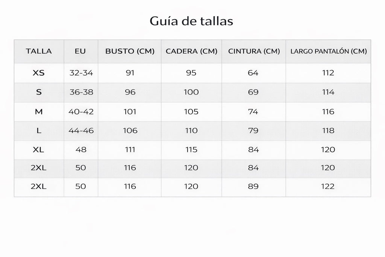Select the hip value 105 cell
Screen dimensions: 385x257
[x=191, y=111]
